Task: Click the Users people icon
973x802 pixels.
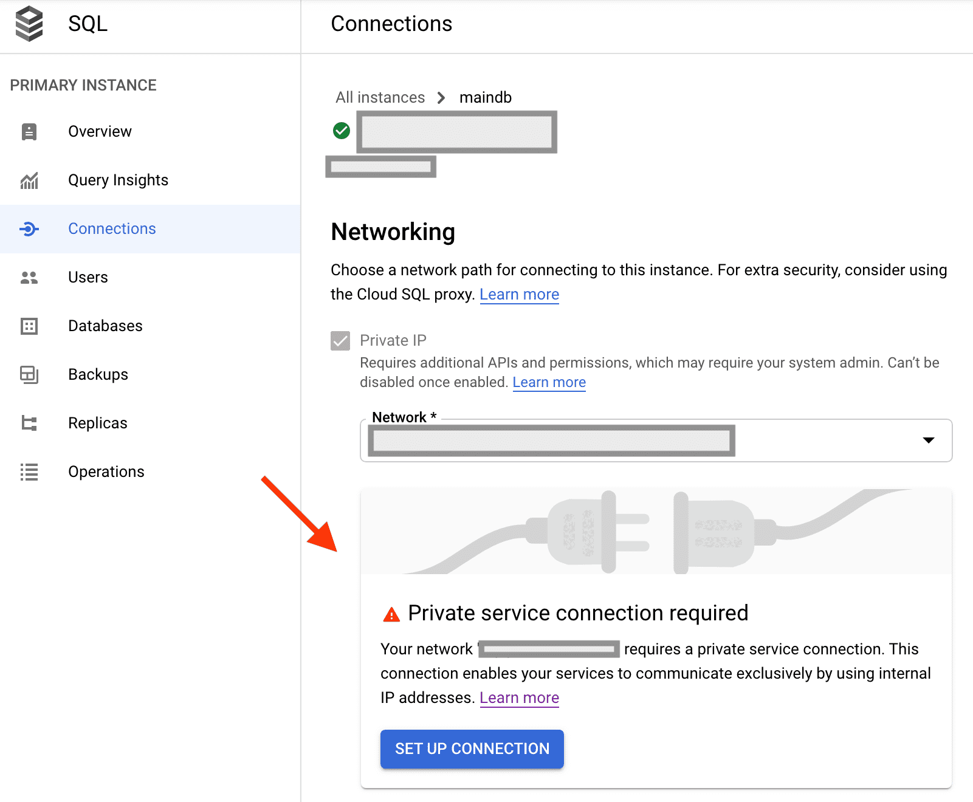Action: click(x=29, y=278)
